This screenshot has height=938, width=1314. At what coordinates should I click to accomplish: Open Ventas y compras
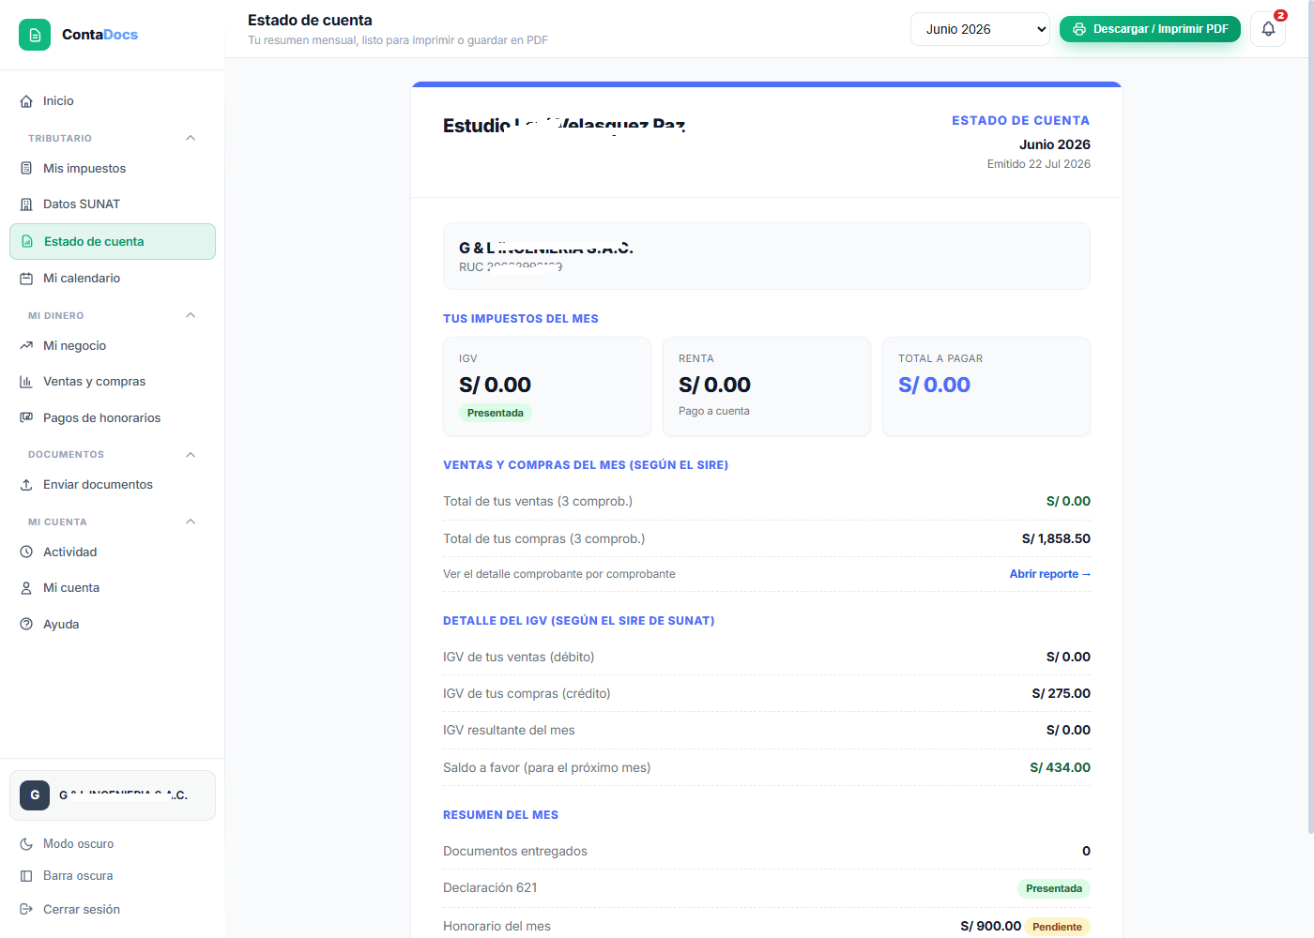click(x=113, y=382)
